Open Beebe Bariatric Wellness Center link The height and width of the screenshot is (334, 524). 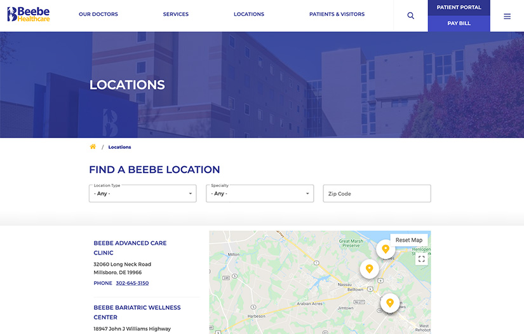(137, 312)
